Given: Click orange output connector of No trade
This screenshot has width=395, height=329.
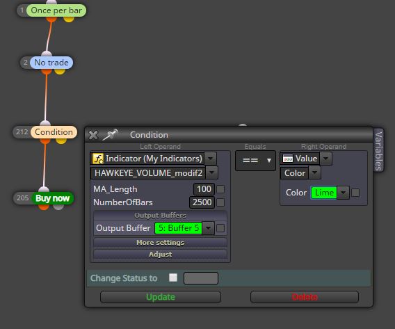Looking at the screenshot, I should (47, 71).
